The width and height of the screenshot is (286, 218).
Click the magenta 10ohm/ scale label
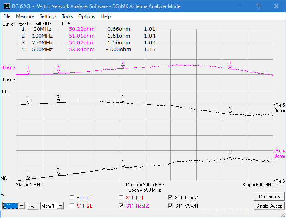pyautogui.click(x=8, y=68)
